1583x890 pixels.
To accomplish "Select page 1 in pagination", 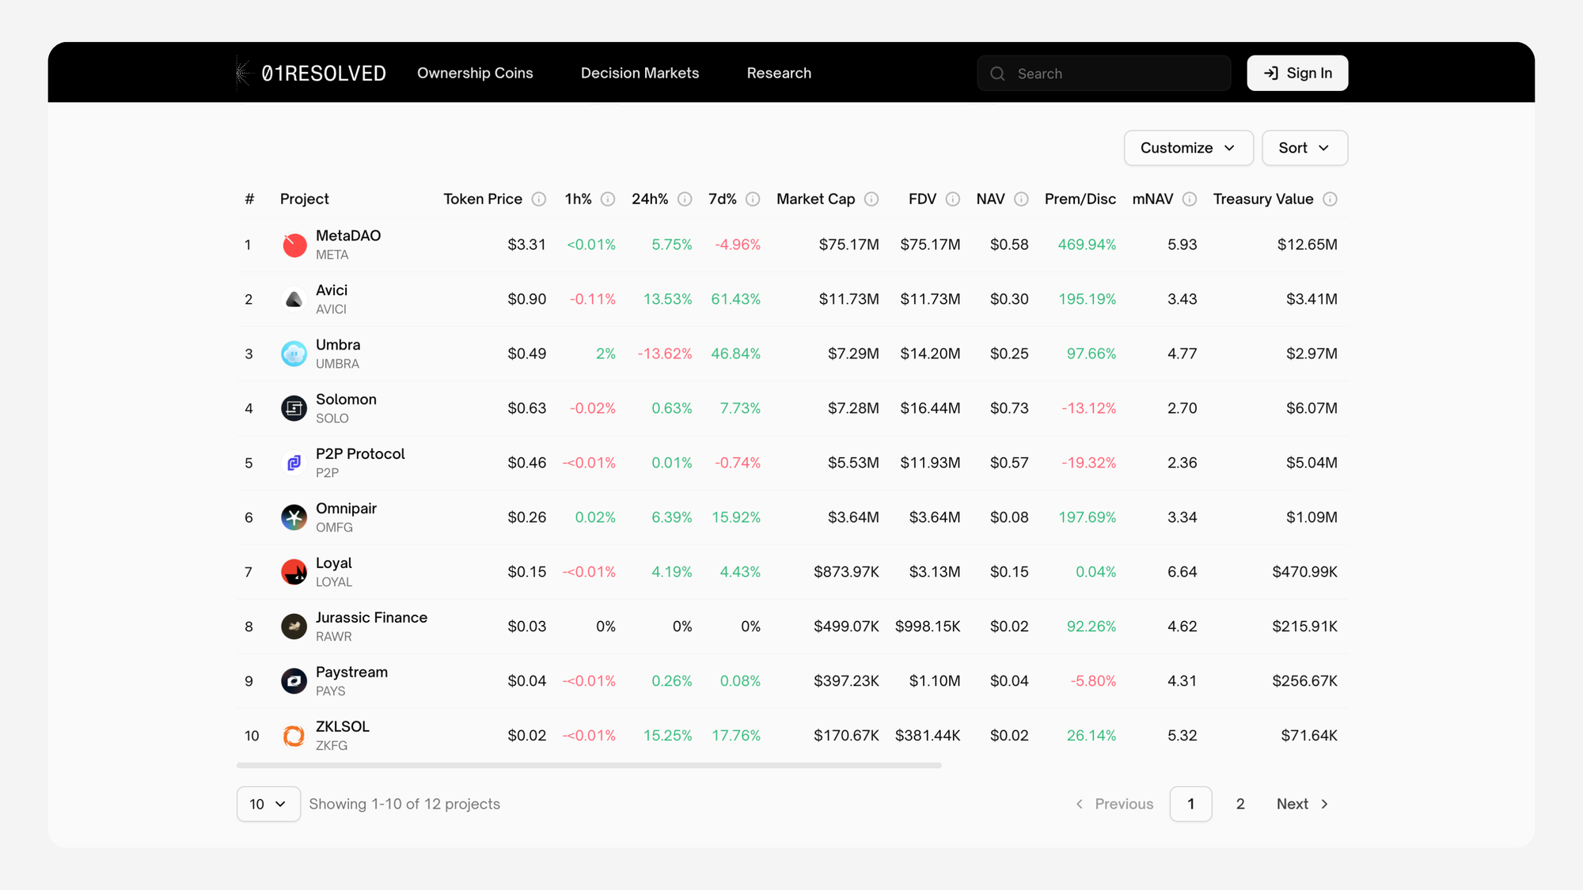I will tap(1190, 804).
